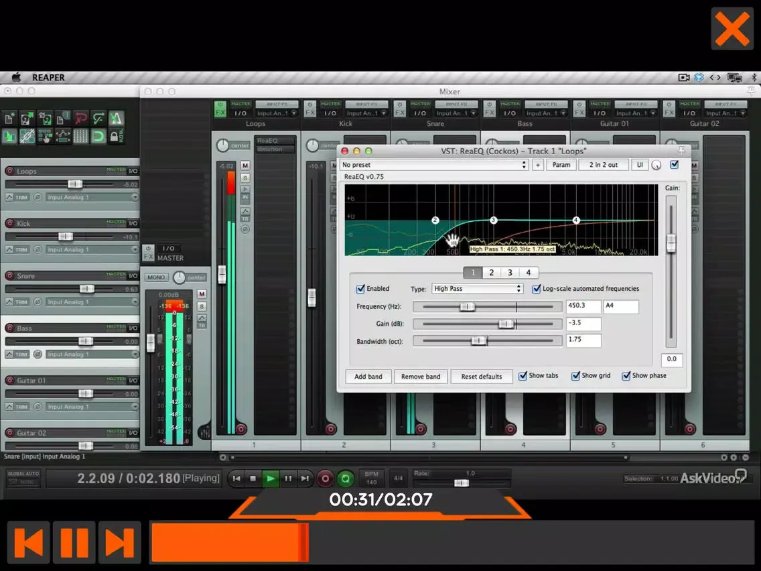761x571 pixels.
Task: Open envelope icon beside TRIM on Kick track
Action: 9,249
